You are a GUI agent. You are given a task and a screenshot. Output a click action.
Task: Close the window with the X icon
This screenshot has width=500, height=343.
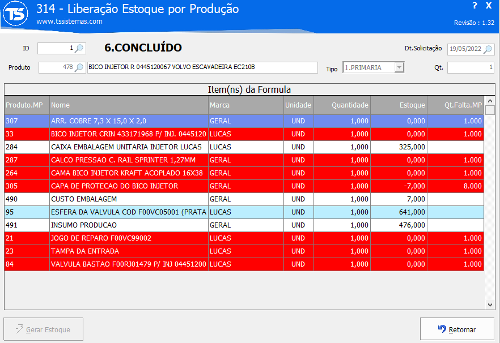pyautogui.click(x=489, y=6)
